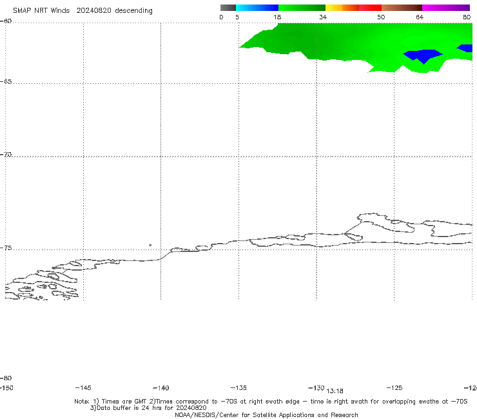Click the gray segment of the color bar
477x419 pixels.
tap(228, 8)
